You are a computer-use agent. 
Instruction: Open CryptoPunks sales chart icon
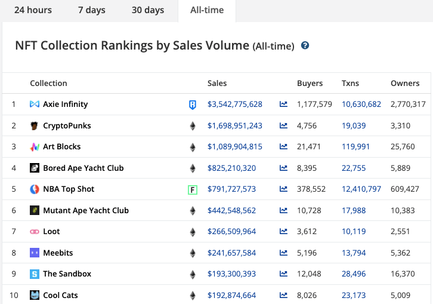click(283, 125)
